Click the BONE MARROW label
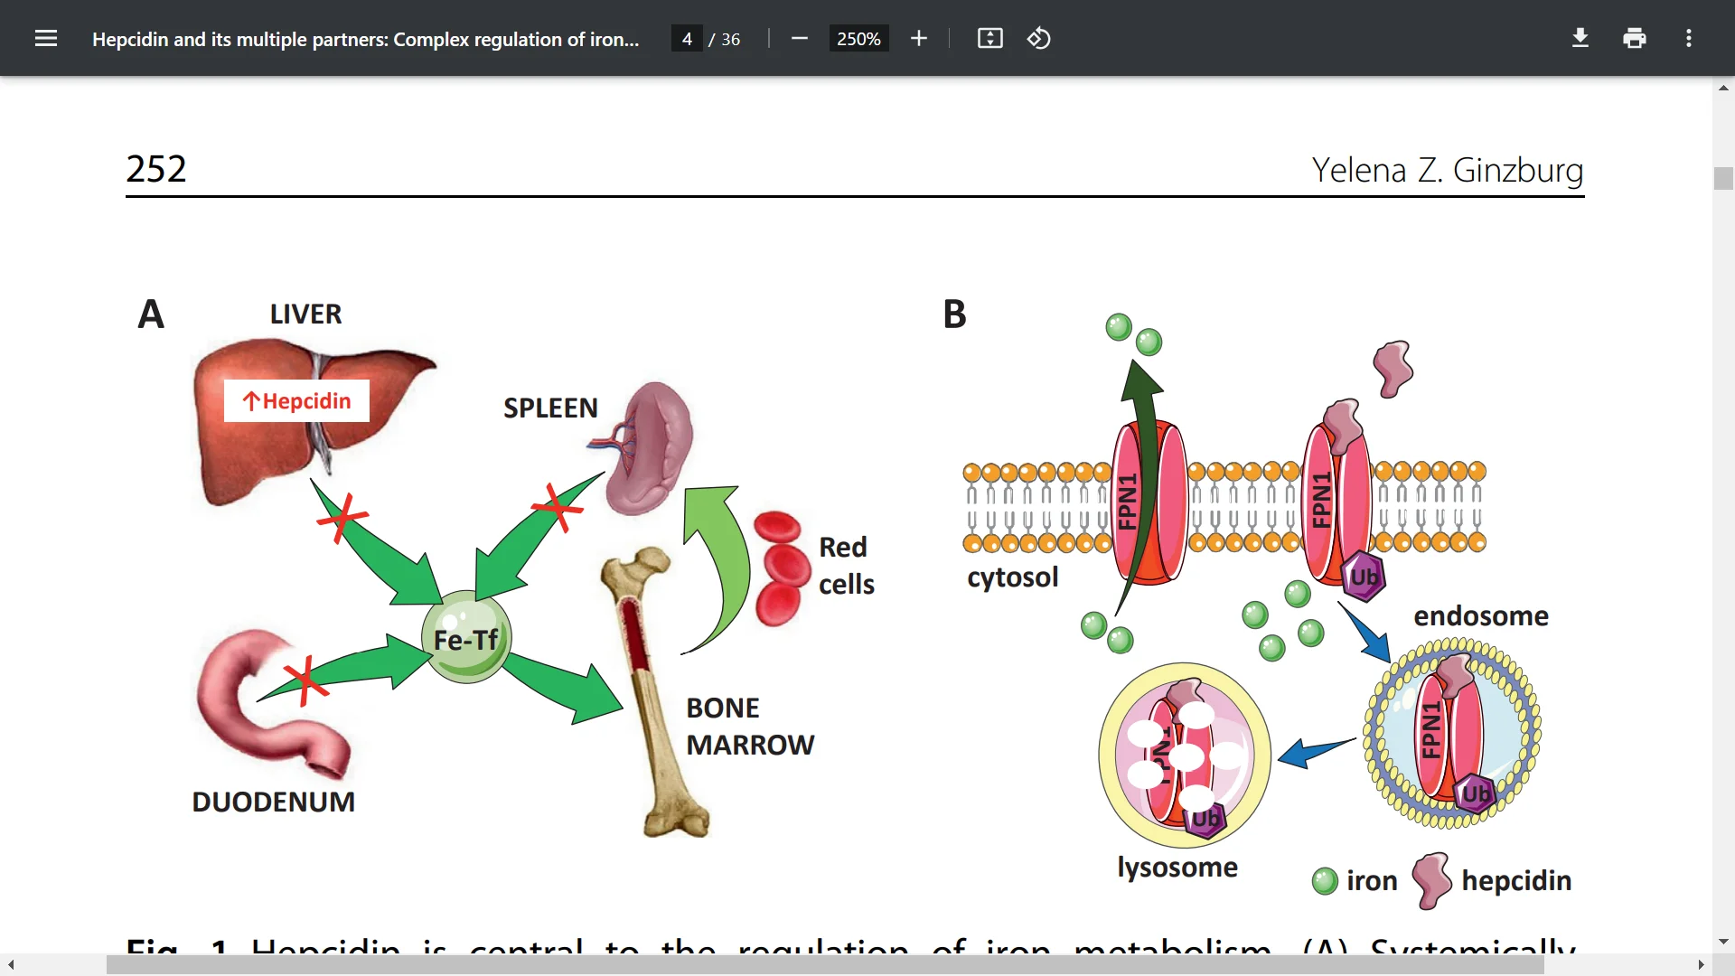The image size is (1735, 976). coord(750,726)
